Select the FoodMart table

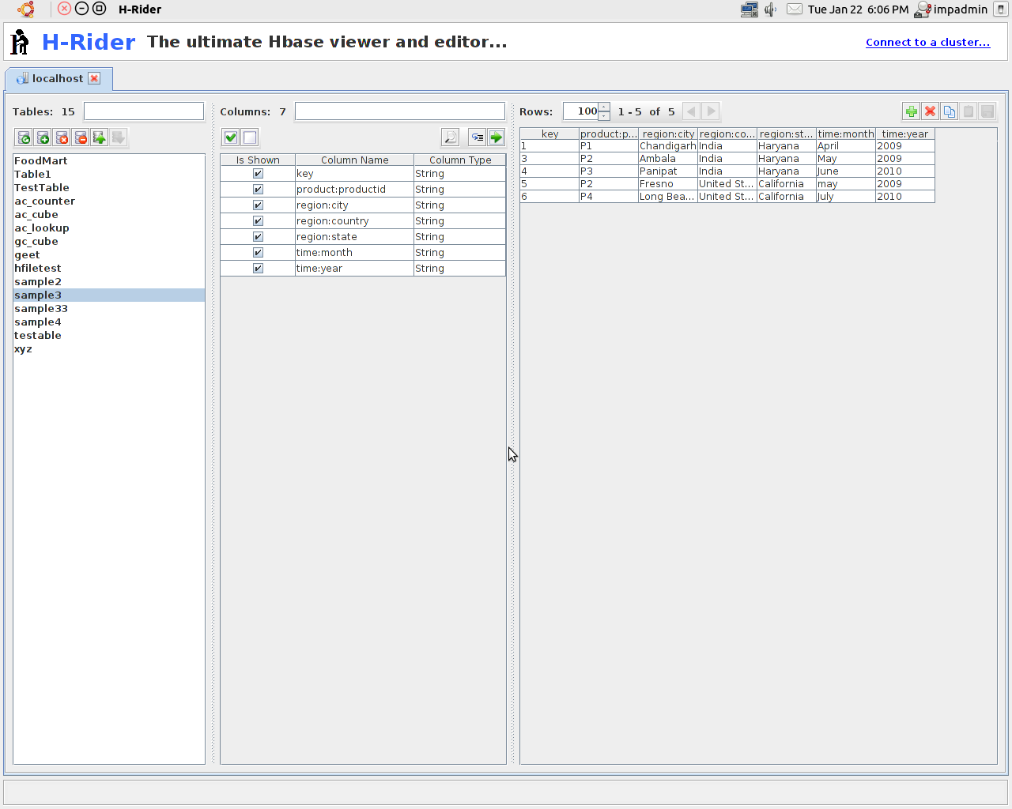pos(109,161)
